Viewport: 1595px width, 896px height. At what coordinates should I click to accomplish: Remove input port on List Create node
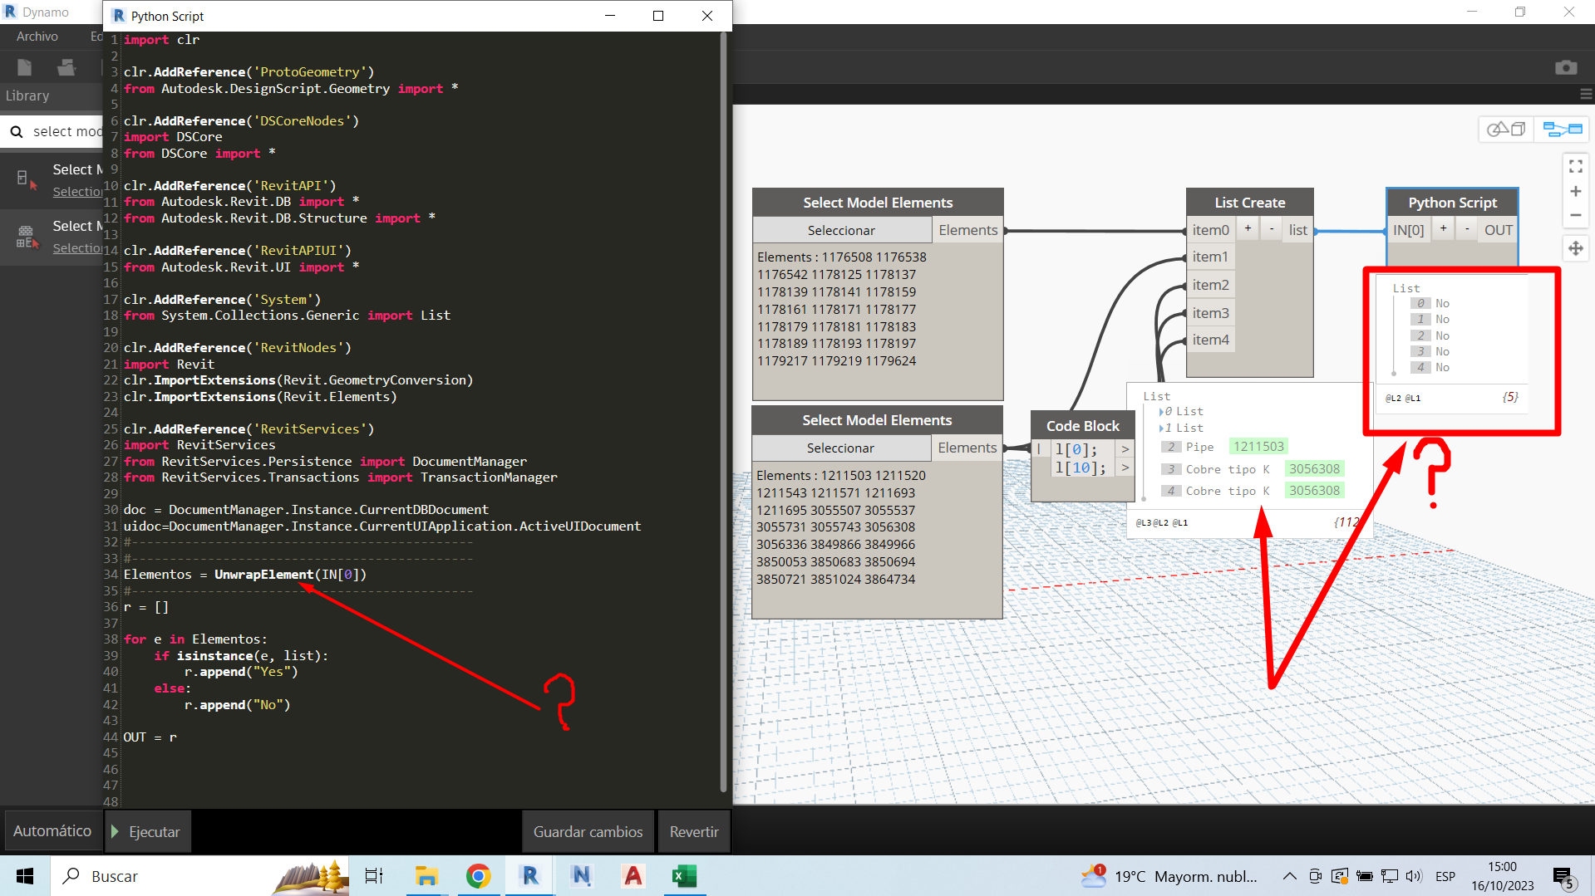(x=1272, y=229)
